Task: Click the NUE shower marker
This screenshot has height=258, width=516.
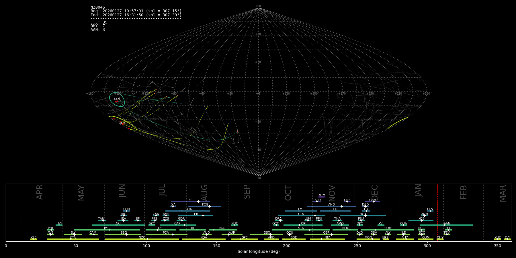Action: (234, 225)
